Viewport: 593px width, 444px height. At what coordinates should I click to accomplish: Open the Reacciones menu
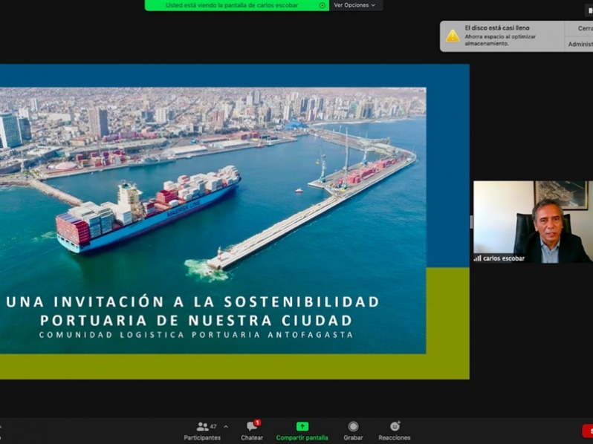pyautogui.click(x=394, y=431)
